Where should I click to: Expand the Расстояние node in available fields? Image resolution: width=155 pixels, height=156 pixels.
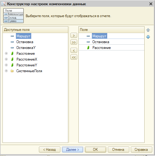click(6, 54)
